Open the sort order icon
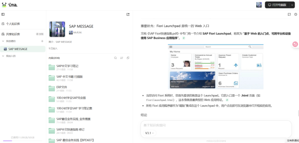The image size is (299, 143). 122,58
